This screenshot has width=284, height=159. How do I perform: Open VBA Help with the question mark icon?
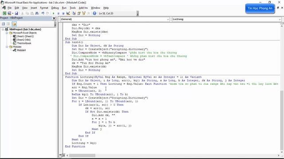point(95,13)
